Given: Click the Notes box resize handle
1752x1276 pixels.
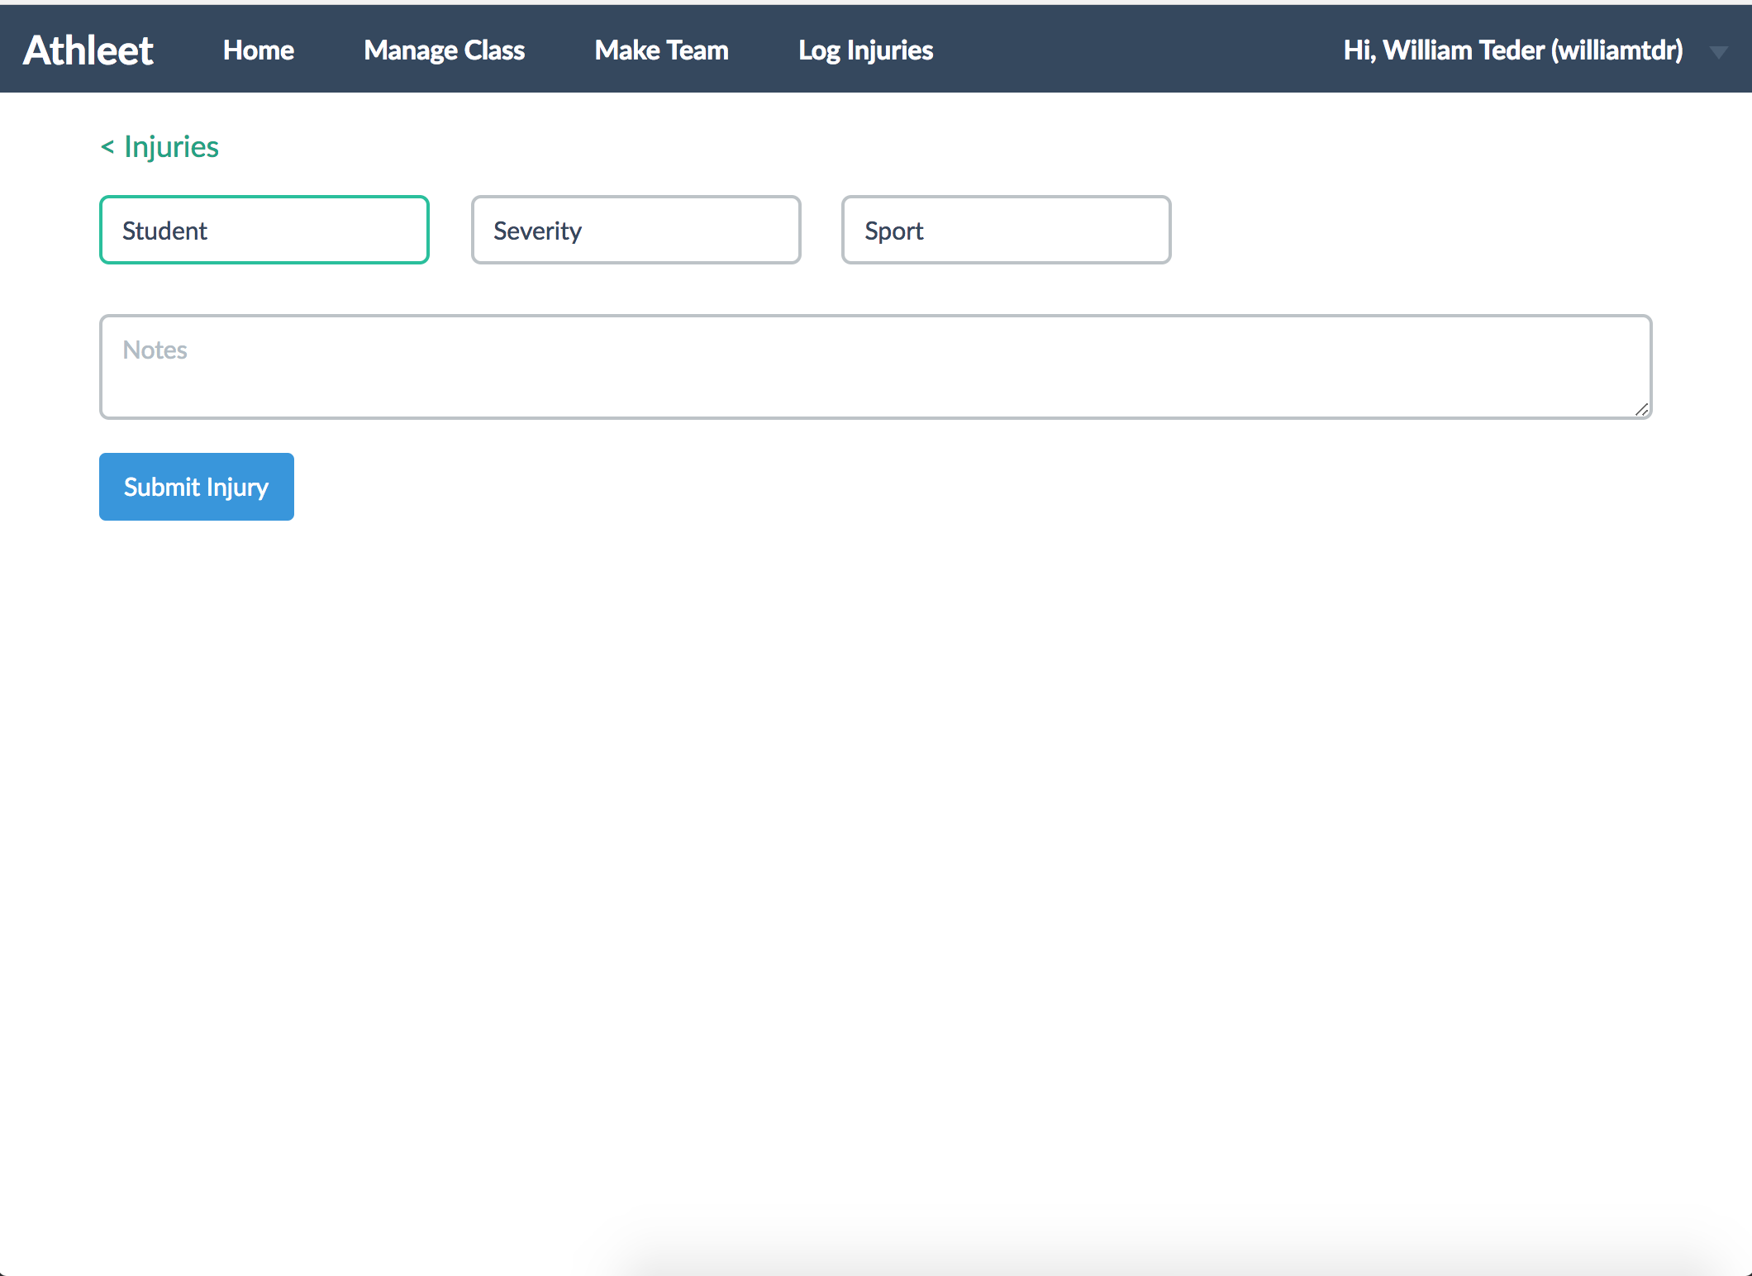Looking at the screenshot, I should click(1641, 409).
